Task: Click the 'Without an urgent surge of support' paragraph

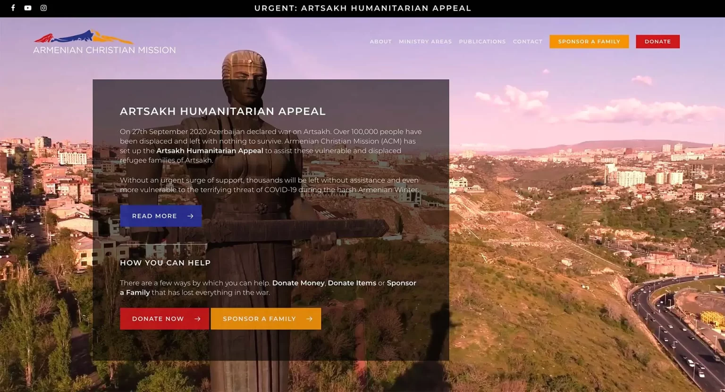Action: pyautogui.click(x=270, y=185)
